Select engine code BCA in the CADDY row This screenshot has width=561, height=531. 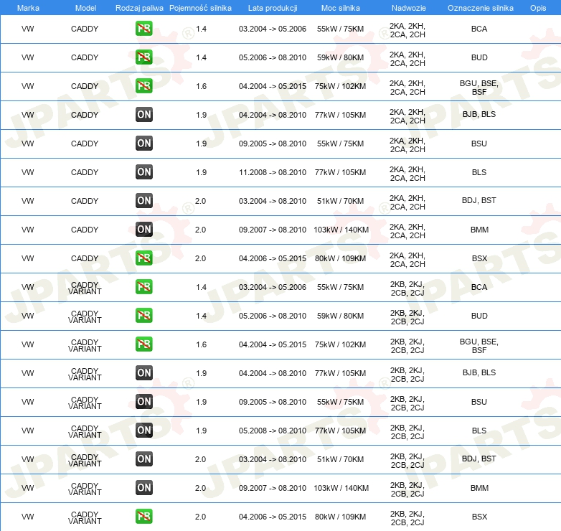click(479, 29)
